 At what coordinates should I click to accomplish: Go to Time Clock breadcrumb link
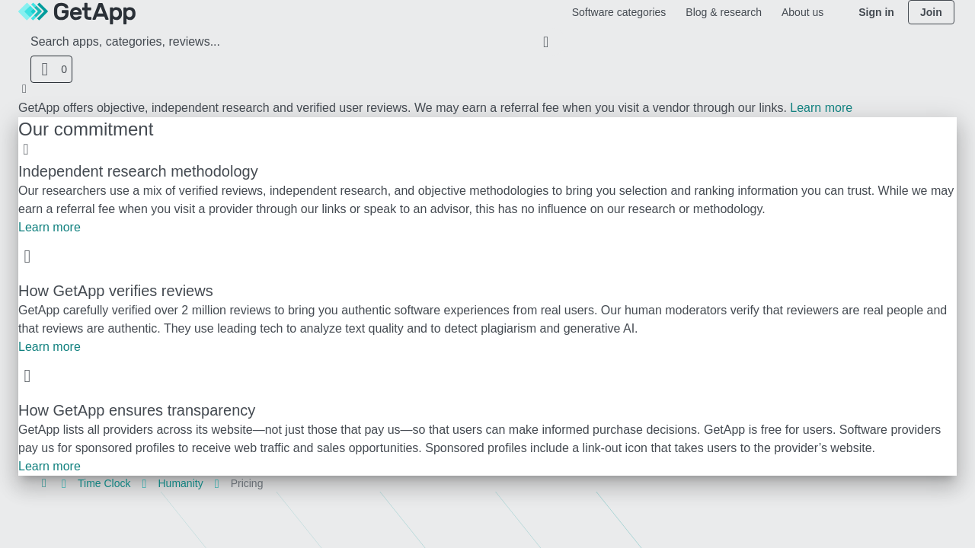pos(104,483)
